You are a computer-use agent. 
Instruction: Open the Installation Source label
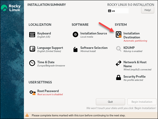94,33
